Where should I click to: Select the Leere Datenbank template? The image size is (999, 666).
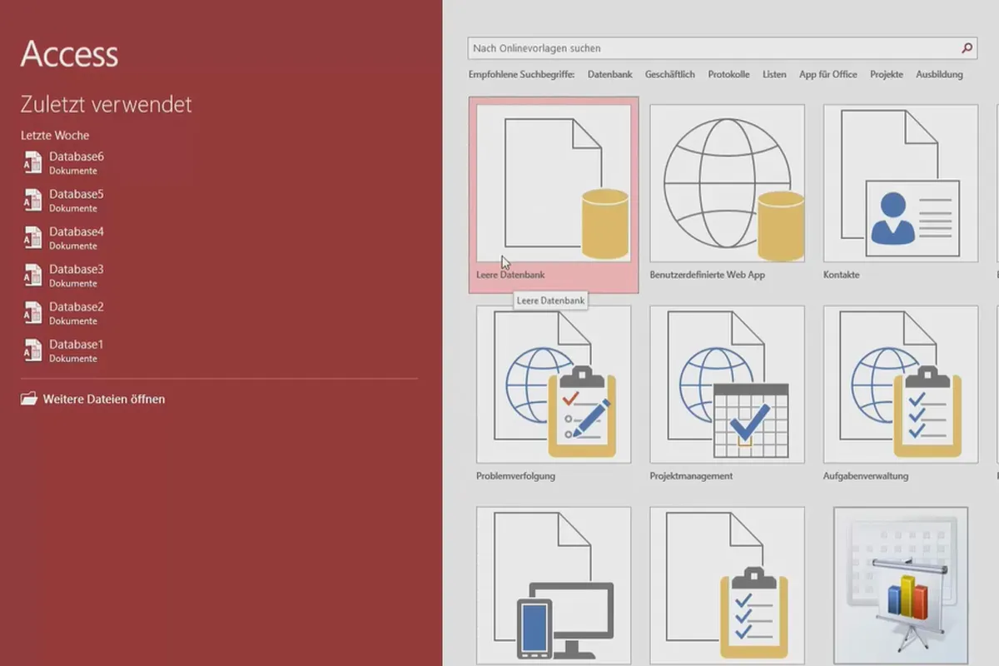(554, 195)
